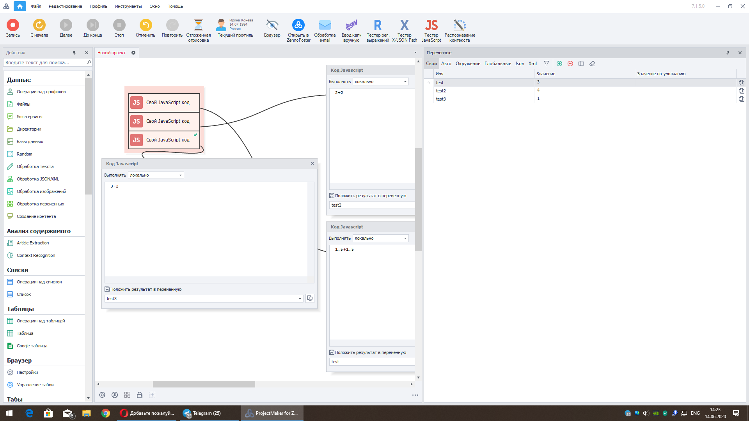Click the canvas lock icon
749x421 pixels.
140,395
